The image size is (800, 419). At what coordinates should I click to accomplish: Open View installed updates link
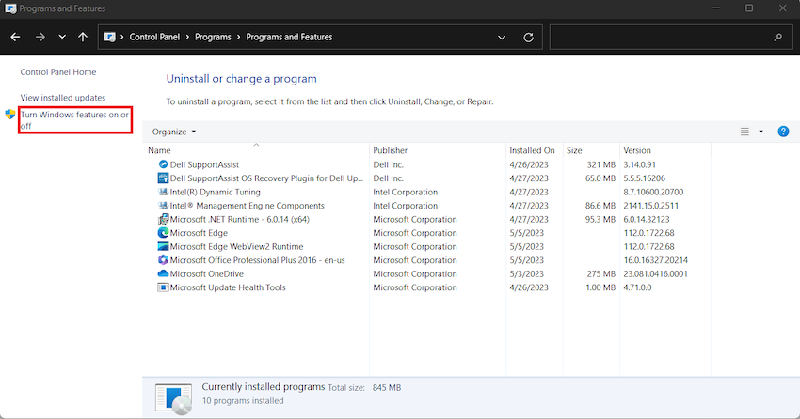pos(63,98)
